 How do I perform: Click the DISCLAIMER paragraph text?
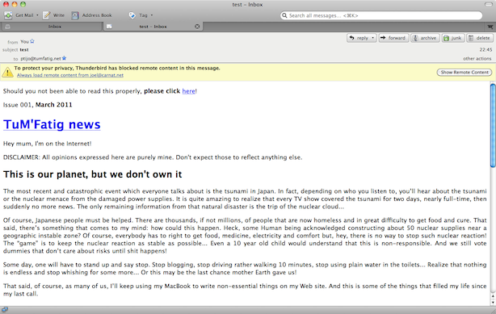point(153,157)
